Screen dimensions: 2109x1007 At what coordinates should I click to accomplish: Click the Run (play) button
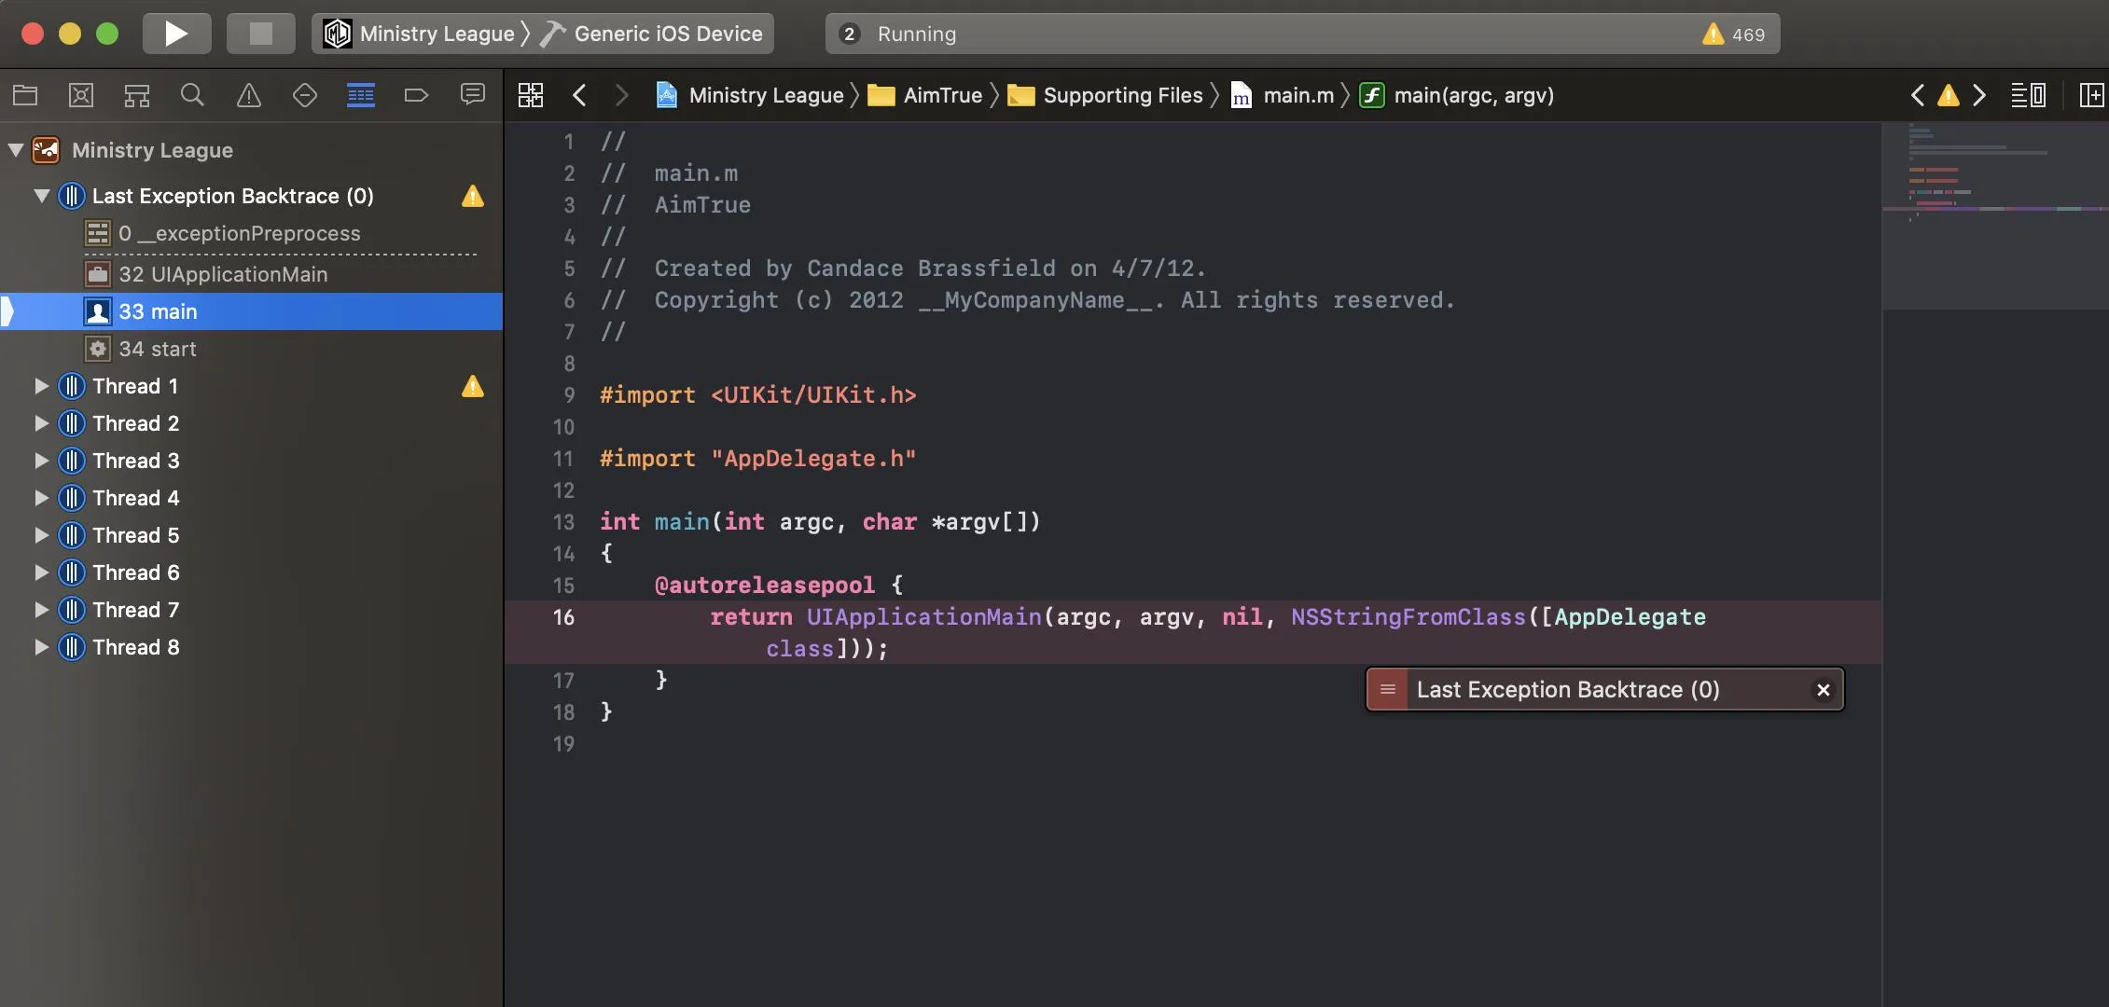[x=176, y=34]
